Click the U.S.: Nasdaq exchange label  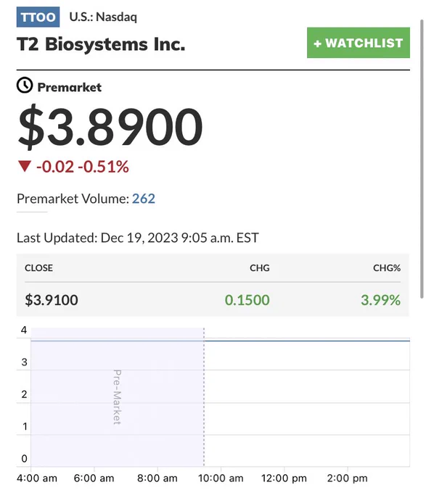point(103,17)
